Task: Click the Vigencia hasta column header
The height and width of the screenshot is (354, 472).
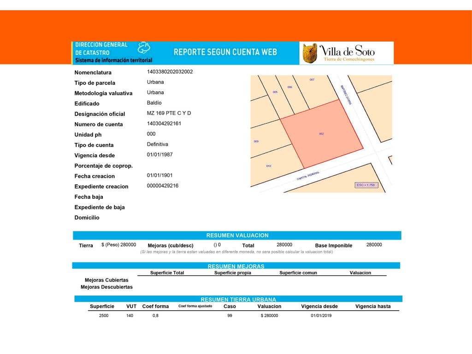Action: click(x=373, y=306)
